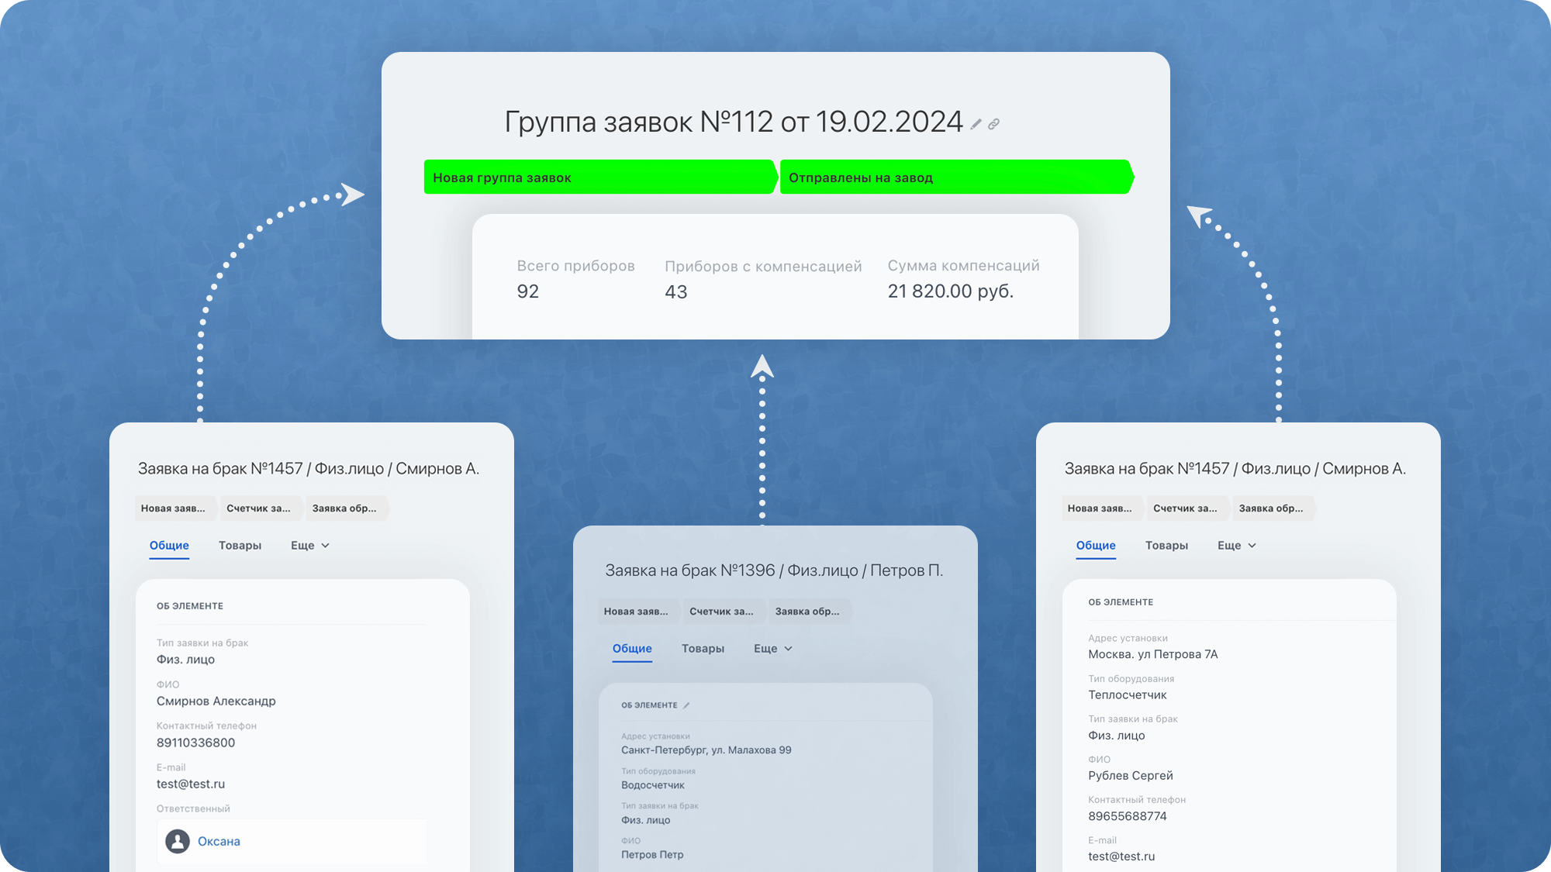Expand the Еще dropdown in right card
Screen dimensions: 1551x872
pyautogui.click(x=1237, y=546)
